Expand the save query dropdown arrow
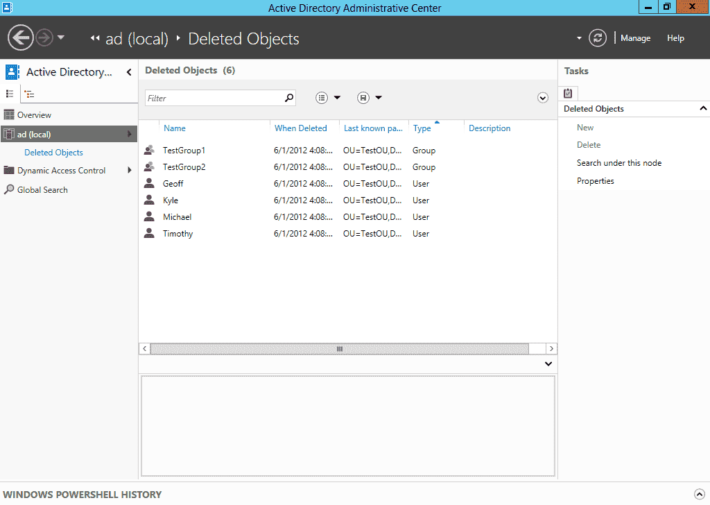The width and height of the screenshot is (710, 505). pos(379,97)
